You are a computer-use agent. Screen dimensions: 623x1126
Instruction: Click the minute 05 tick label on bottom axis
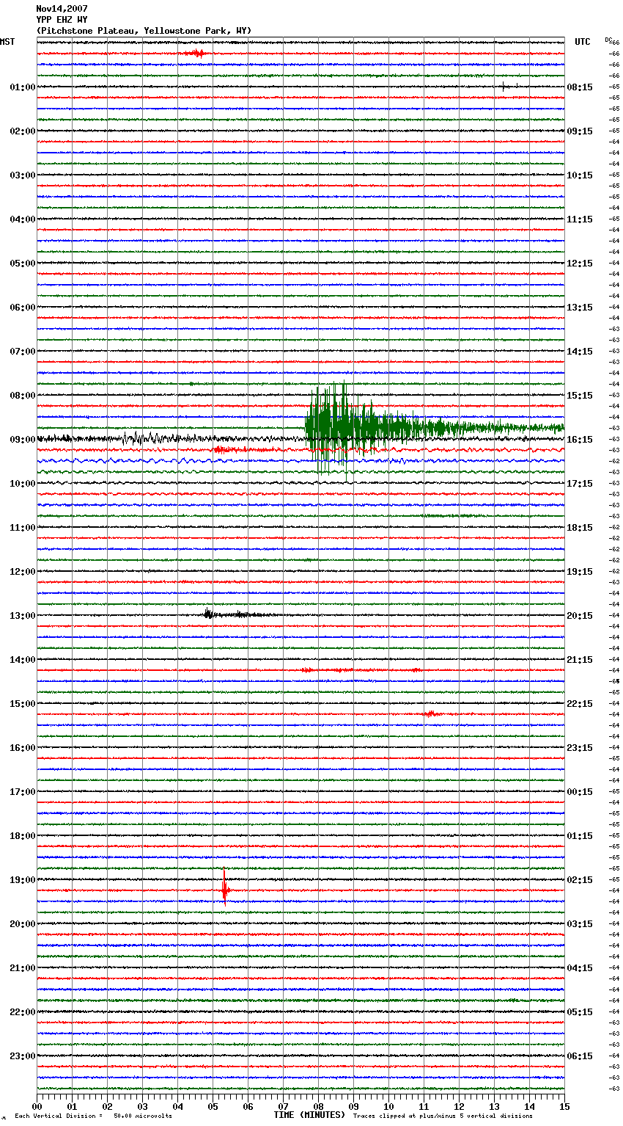click(213, 1106)
